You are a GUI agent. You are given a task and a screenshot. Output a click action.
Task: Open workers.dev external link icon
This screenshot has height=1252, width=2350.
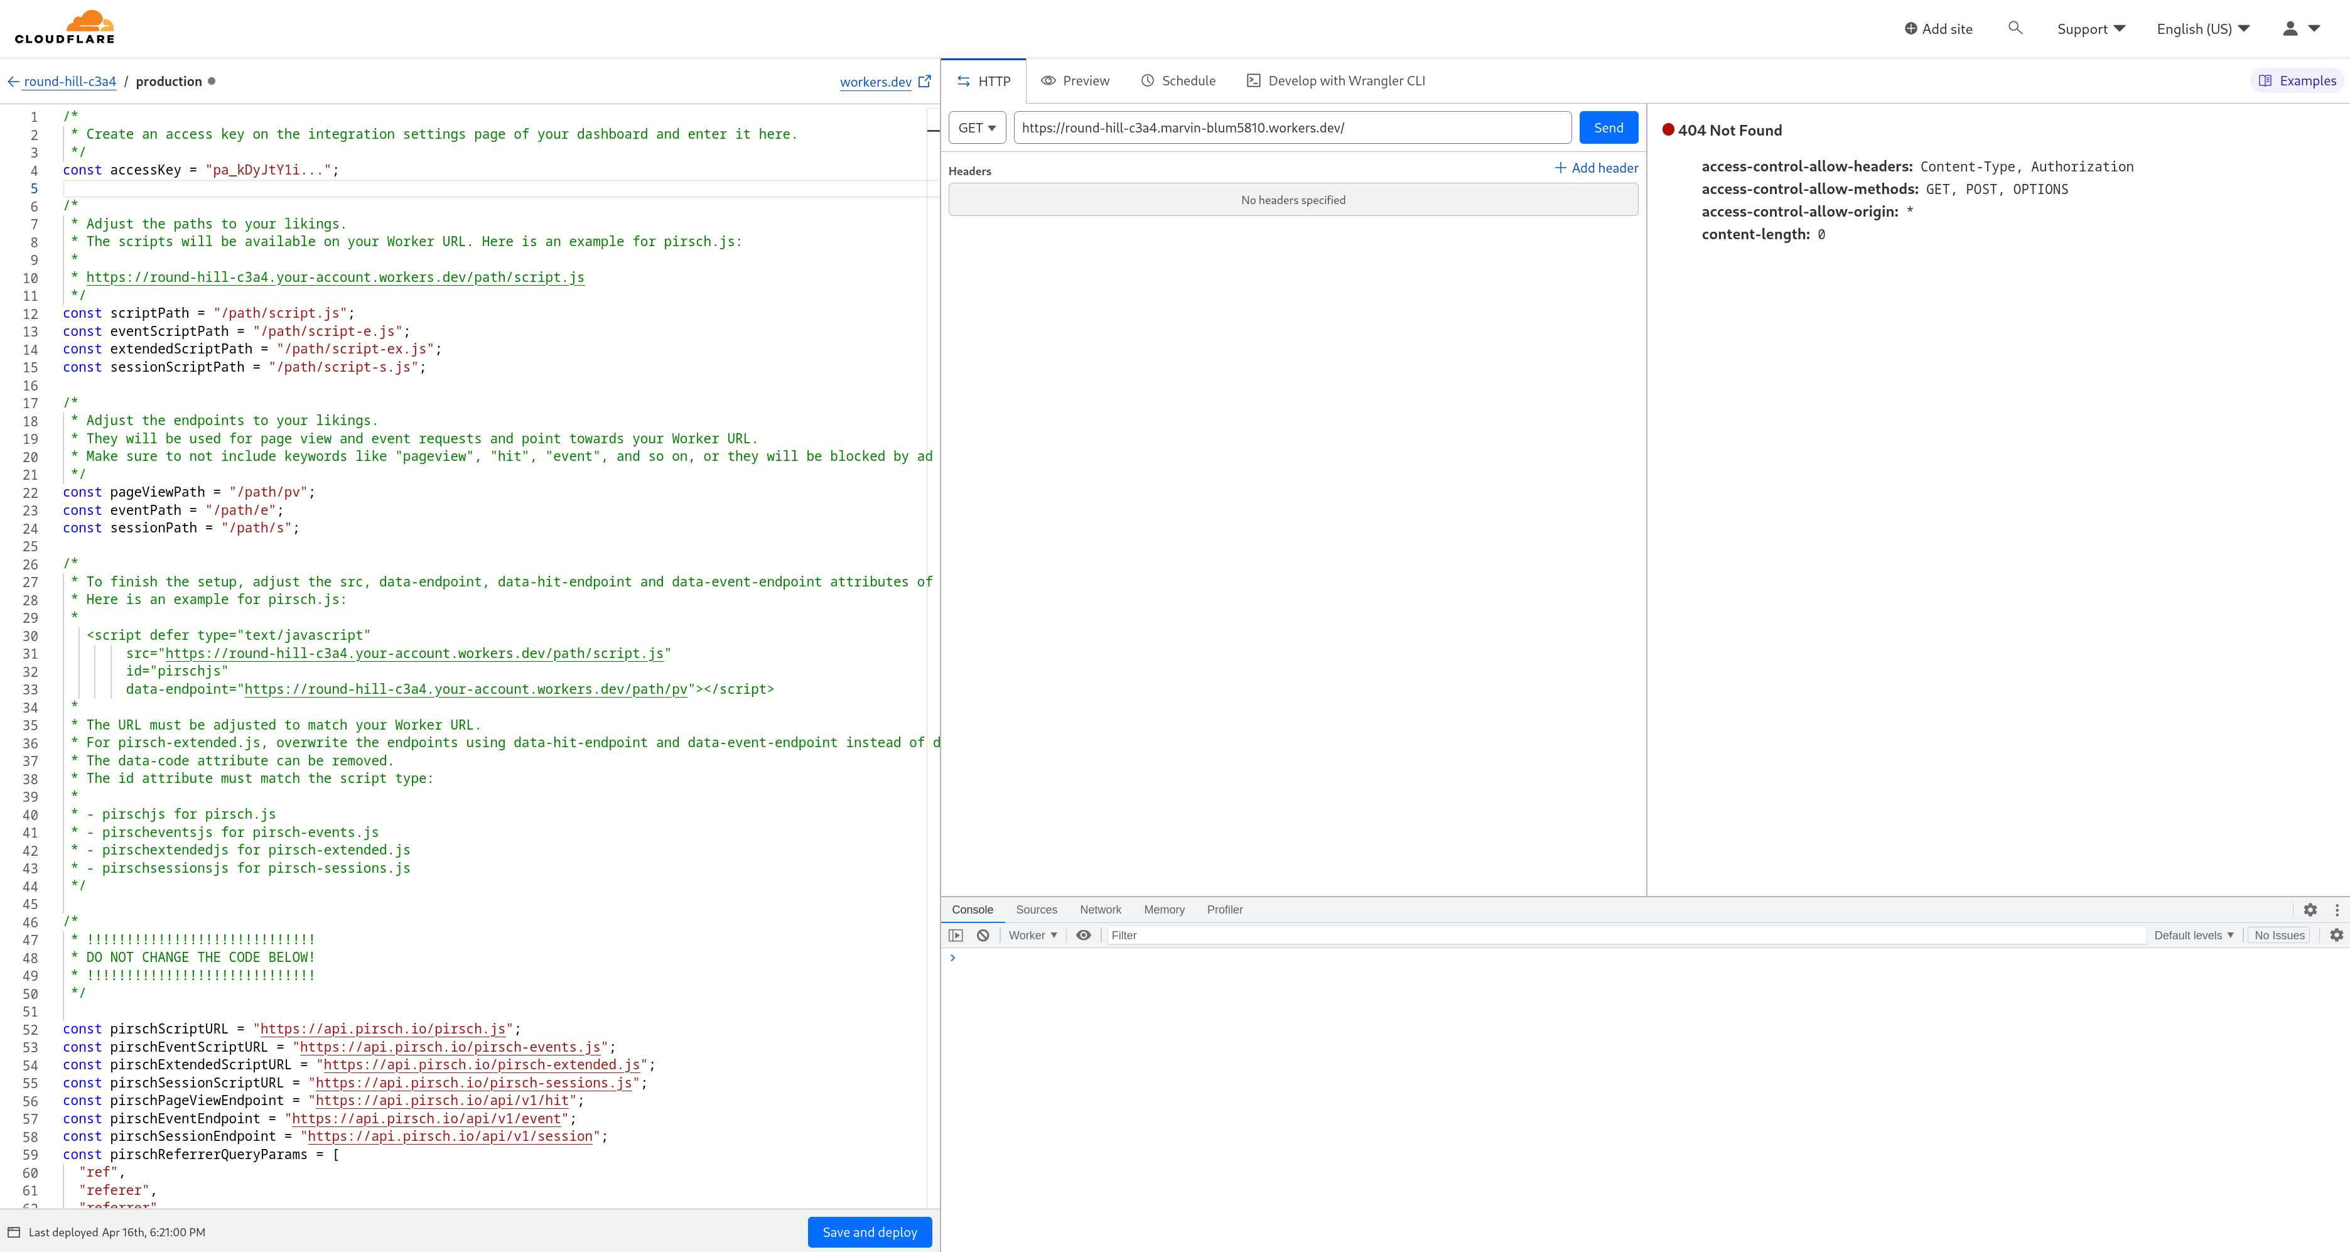tap(924, 81)
